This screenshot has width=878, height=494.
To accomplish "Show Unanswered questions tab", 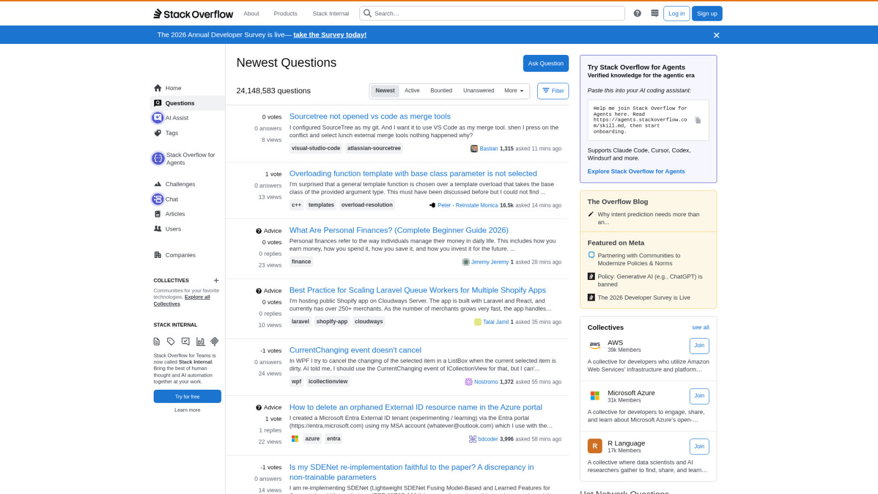I will click(x=479, y=91).
